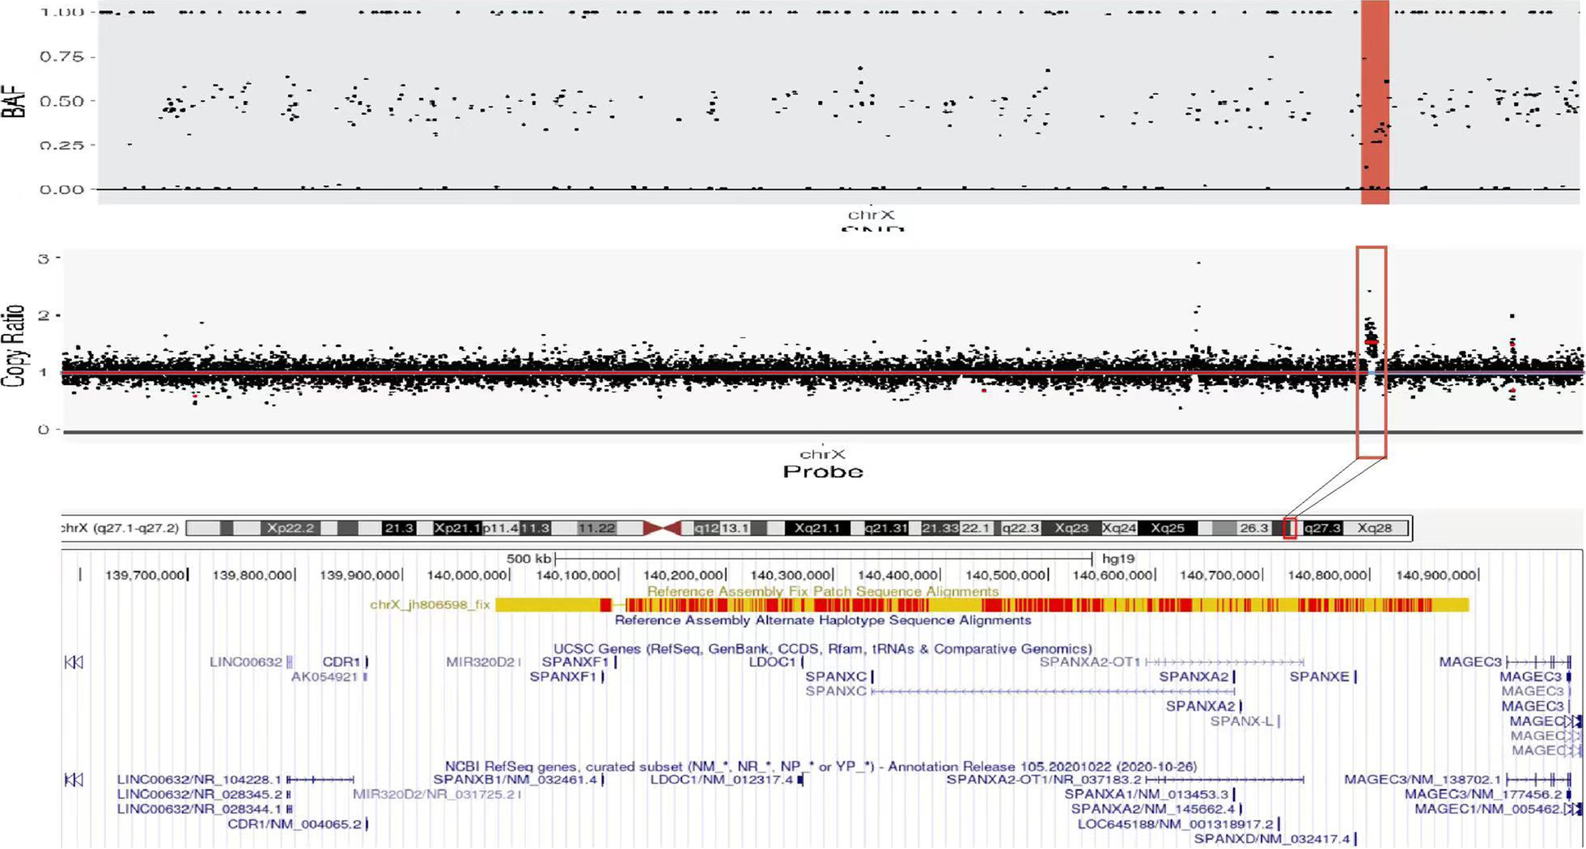The height and width of the screenshot is (849, 1586).
Task: Click the SPANX-L gene label
Action: 1241,721
